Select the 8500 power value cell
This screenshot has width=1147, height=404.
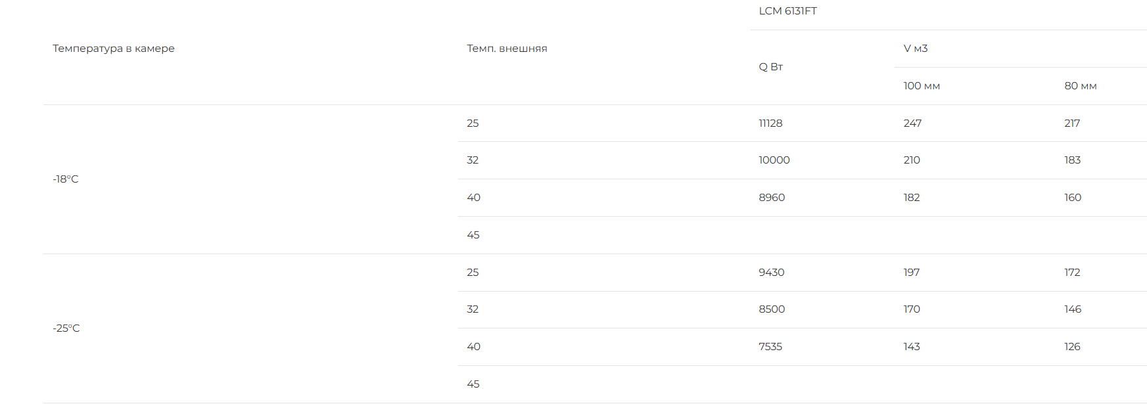772,309
